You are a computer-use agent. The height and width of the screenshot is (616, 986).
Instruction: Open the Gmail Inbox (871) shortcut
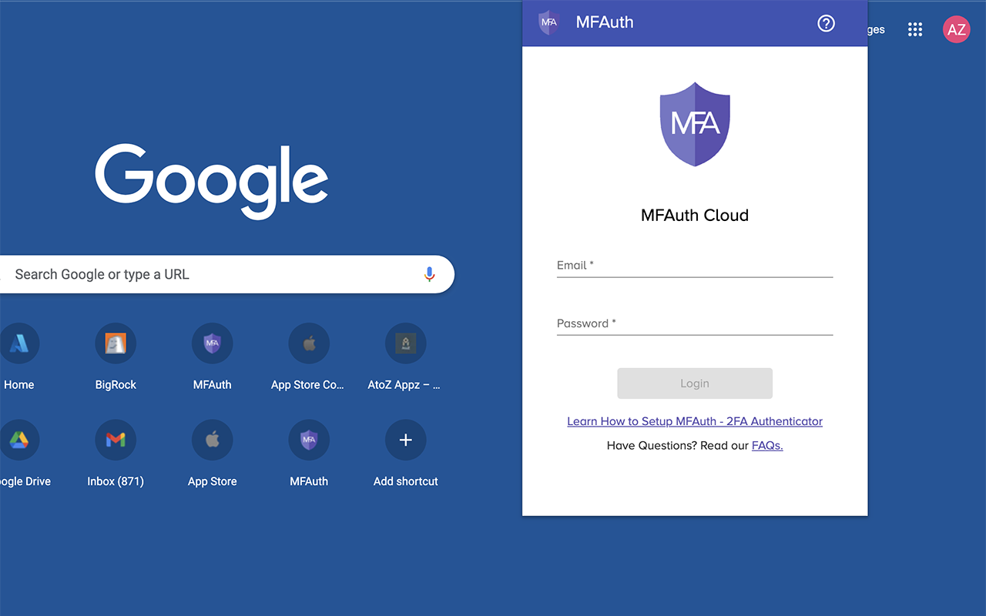tap(116, 440)
